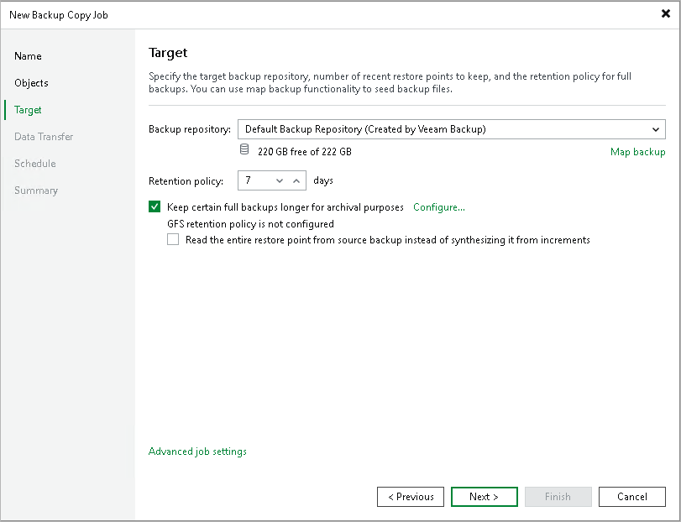Select the Summary step
The image size is (681, 522).
coord(36,191)
